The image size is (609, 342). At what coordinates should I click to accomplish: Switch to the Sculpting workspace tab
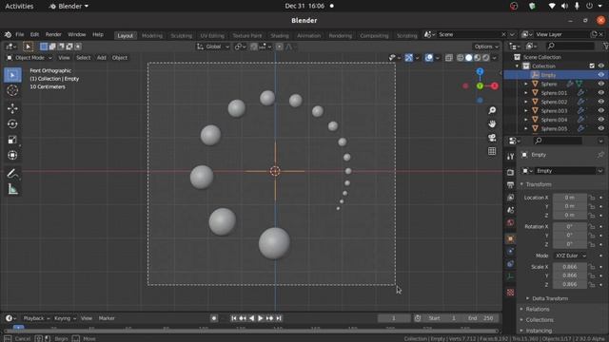182,36
